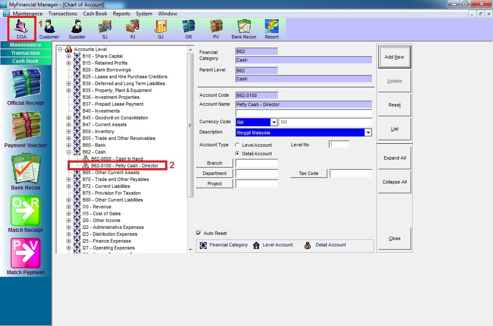The width and height of the screenshot is (493, 326).
Task: Click the Bank Recon toolbar icon
Action: (244, 28)
